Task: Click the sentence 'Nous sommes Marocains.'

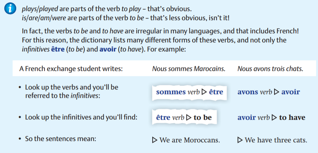Action: [x=189, y=69]
